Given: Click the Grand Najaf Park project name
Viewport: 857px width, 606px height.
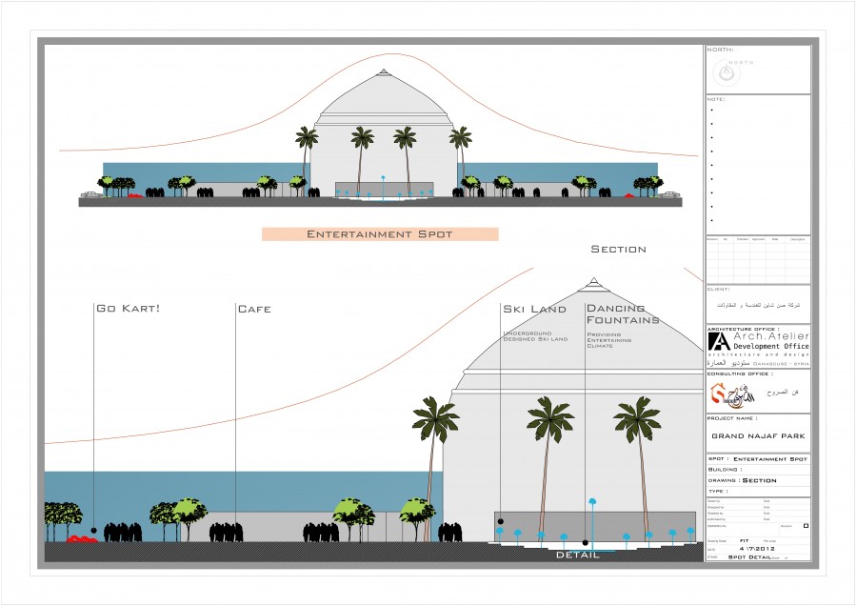Looking at the screenshot, I should [x=758, y=435].
